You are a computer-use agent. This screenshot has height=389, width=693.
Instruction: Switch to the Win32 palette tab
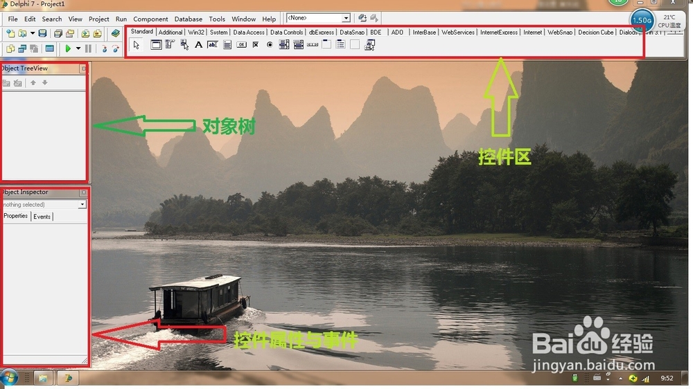pos(196,33)
